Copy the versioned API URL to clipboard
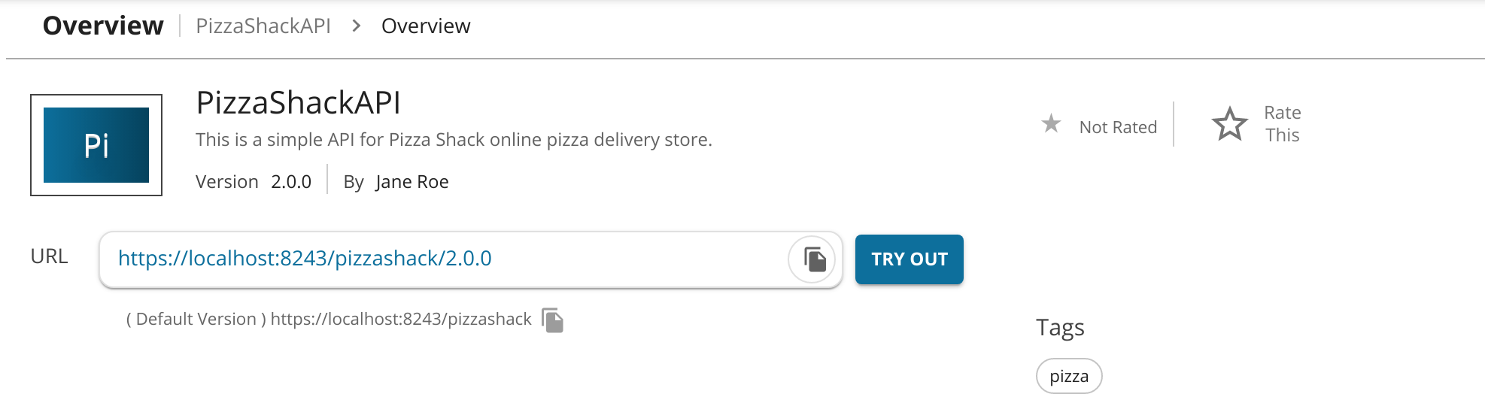The width and height of the screenshot is (1485, 400). pos(812,259)
